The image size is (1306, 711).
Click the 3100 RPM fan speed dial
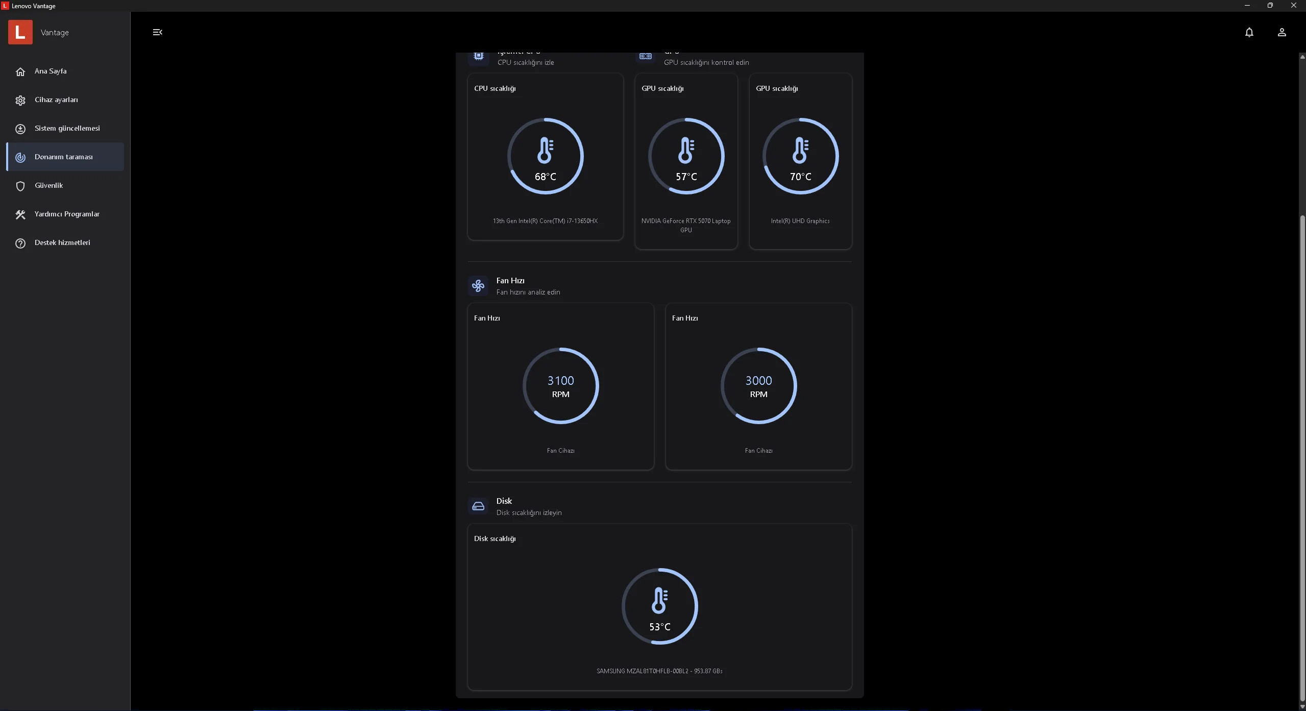pyautogui.click(x=560, y=386)
